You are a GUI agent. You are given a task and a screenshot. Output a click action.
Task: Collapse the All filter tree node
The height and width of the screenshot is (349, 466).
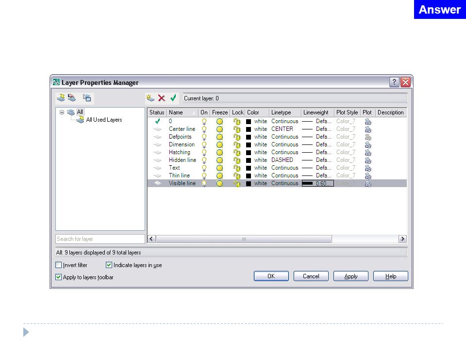(x=62, y=112)
